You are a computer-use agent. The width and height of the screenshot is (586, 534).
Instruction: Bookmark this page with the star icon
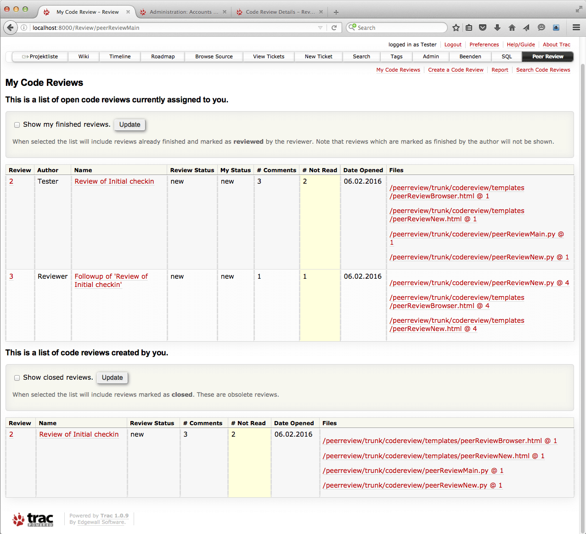(456, 28)
